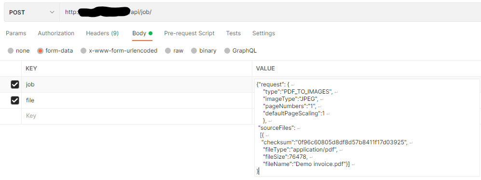Select the GraphQL body radio button
Screen dimensions: 481x180
coord(227,51)
